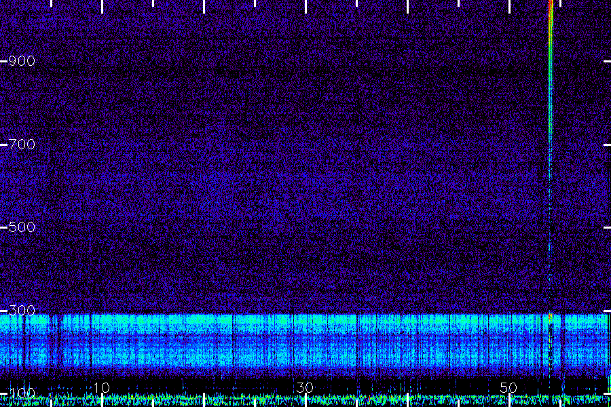611x407 pixels.
Task: Click the 300 frequency axis label
Action: [x=22, y=311]
